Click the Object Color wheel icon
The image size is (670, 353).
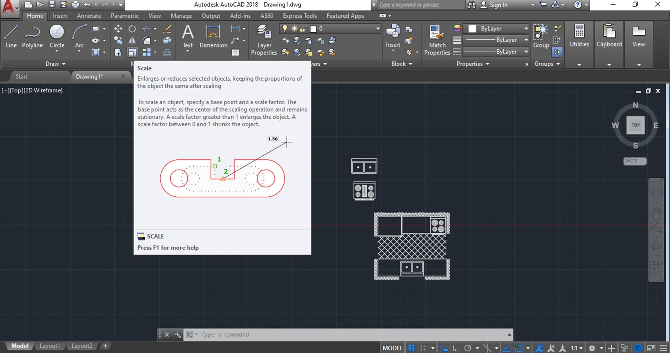(457, 29)
